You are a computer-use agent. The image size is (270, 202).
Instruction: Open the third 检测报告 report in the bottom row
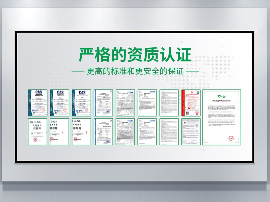point(81,132)
